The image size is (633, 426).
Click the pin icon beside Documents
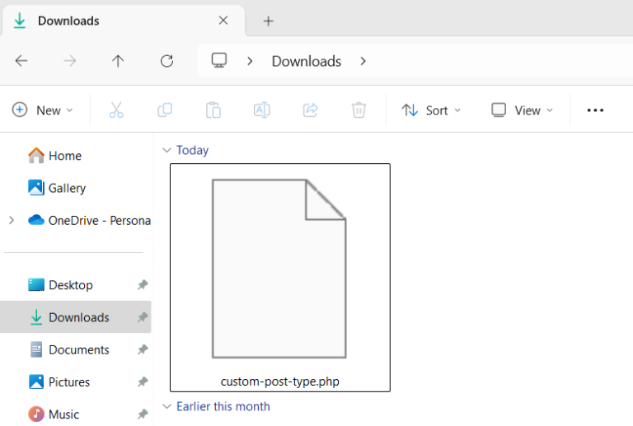(143, 349)
